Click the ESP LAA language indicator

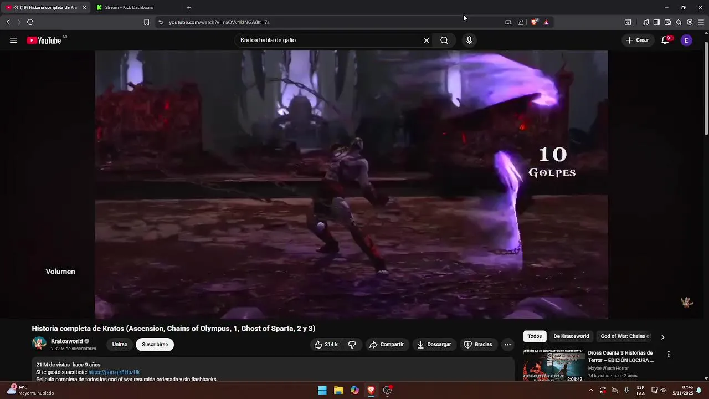pos(640,390)
